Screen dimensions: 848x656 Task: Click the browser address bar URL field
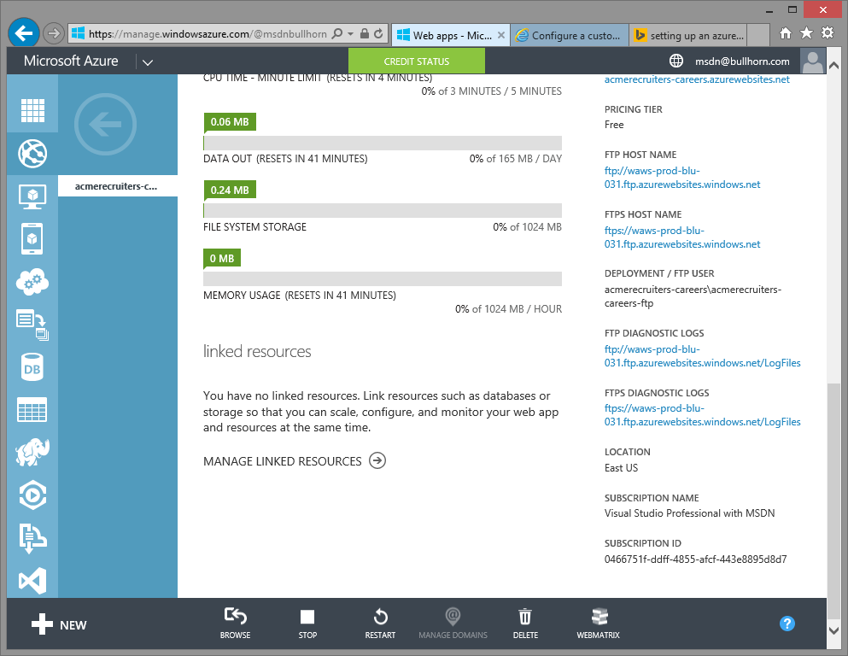(x=208, y=33)
